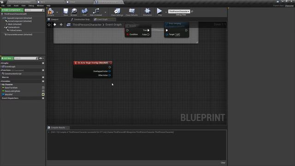Open the Debug menu
295x166 pixels.
[x=31, y=6]
